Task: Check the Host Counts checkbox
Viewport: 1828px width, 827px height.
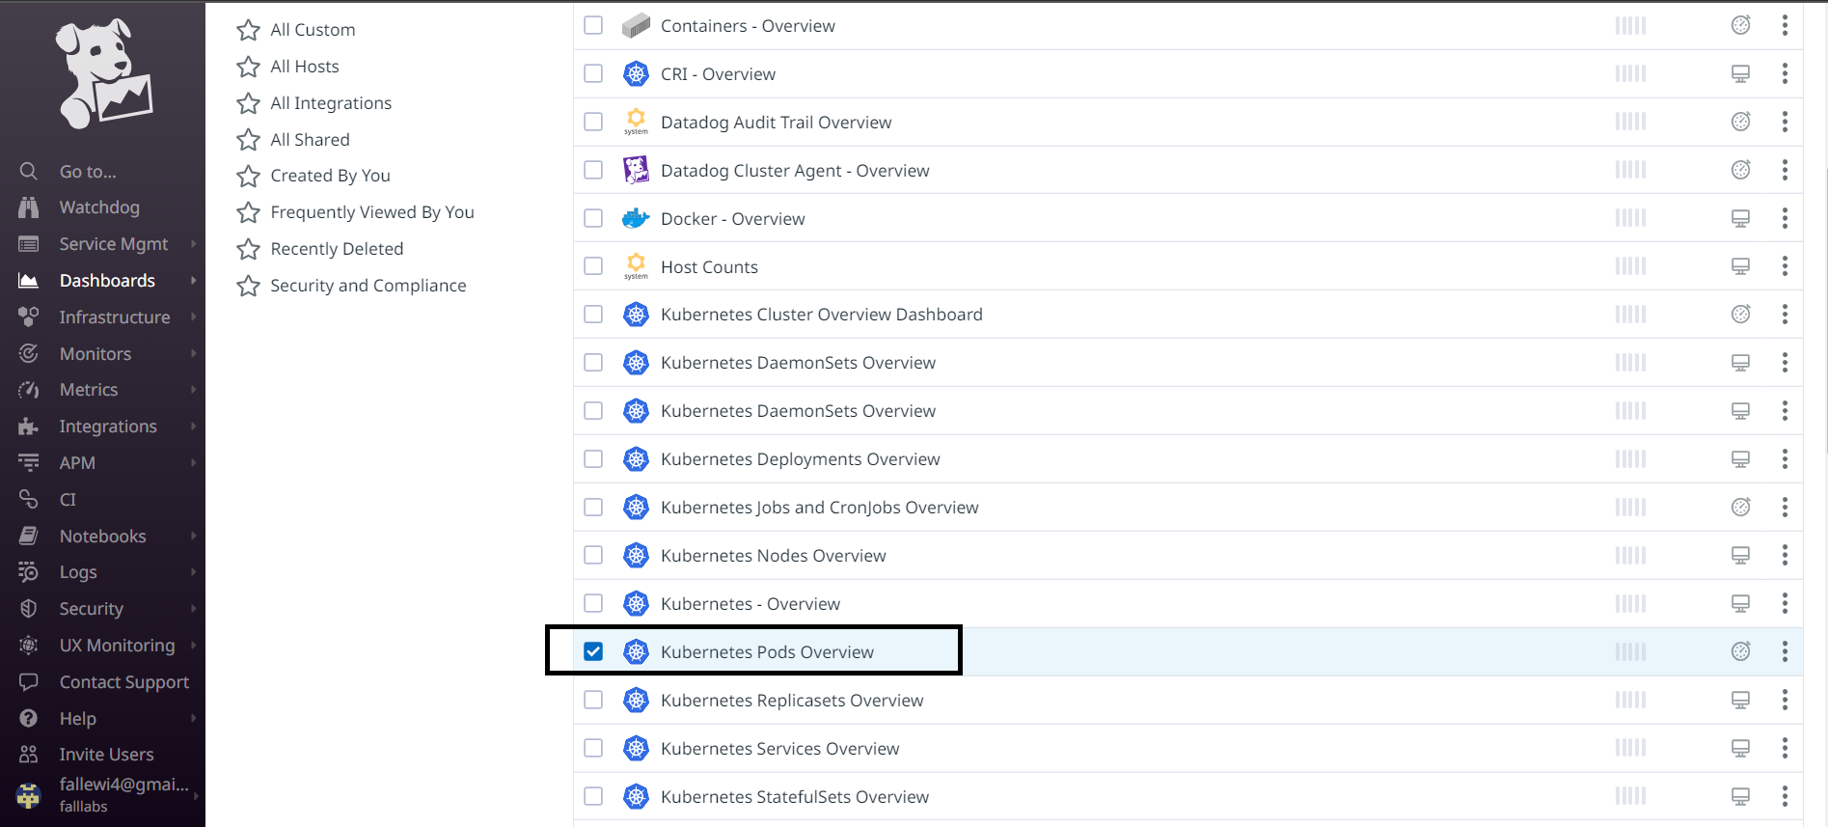Action: [x=593, y=266]
